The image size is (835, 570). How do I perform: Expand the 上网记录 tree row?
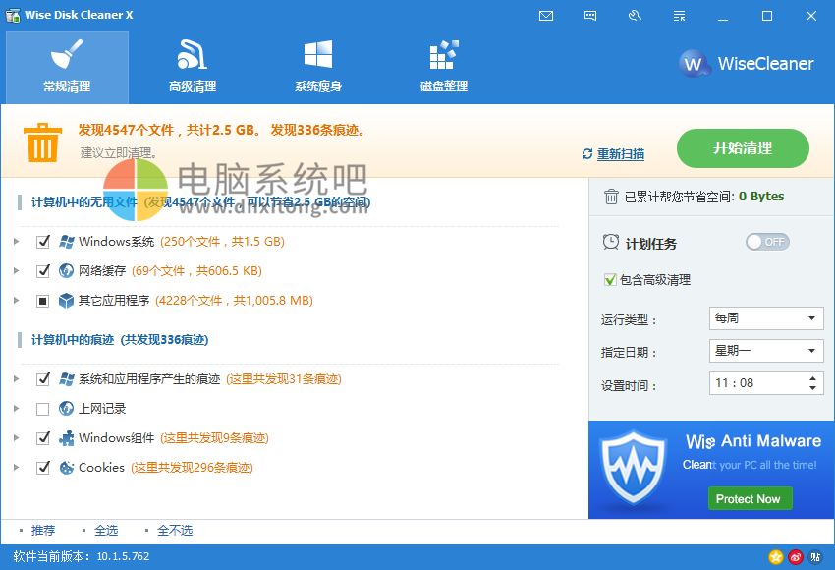coord(17,409)
